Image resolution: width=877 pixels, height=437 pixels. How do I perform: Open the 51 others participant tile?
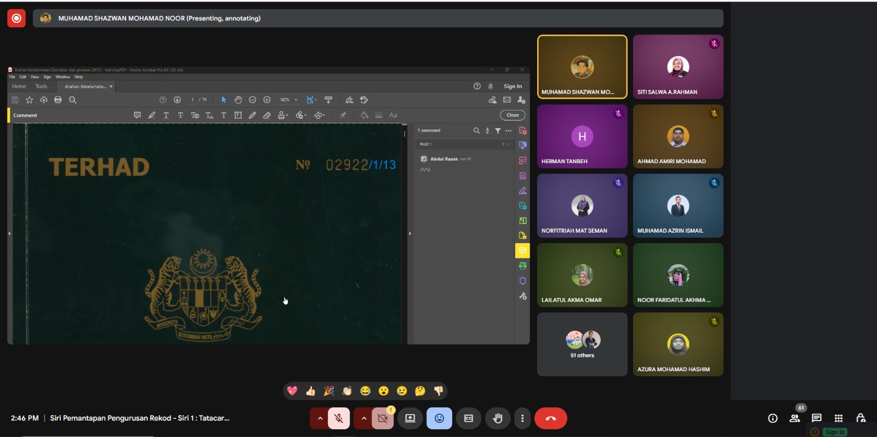[x=582, y=344]
